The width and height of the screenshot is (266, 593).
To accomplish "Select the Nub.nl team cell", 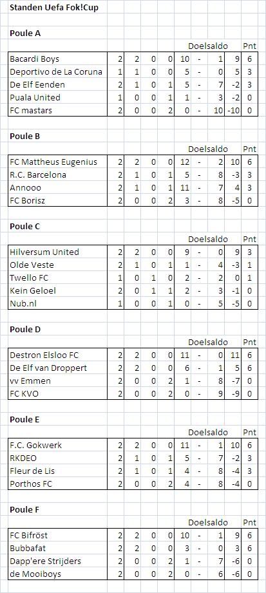I will pyautogui.click(x=58, y=303).
